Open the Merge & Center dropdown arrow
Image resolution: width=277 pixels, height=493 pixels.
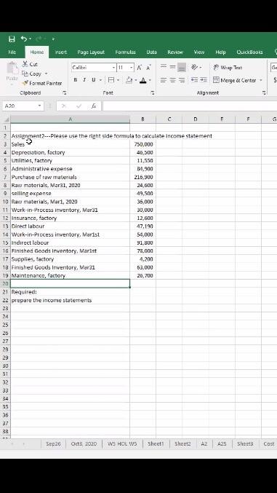click(x=261, y=80)
